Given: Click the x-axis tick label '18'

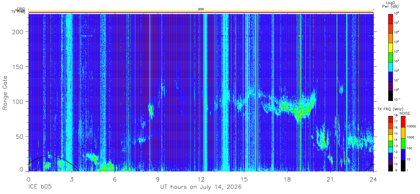Looking at the screenshot, I should click(287, 179).
